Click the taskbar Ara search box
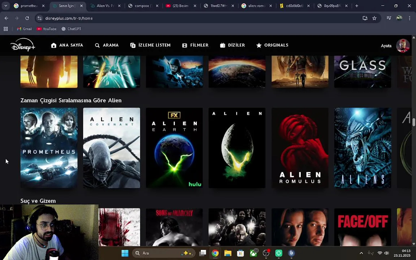This screenshot has height=260, width=416. tap(164, 253)
